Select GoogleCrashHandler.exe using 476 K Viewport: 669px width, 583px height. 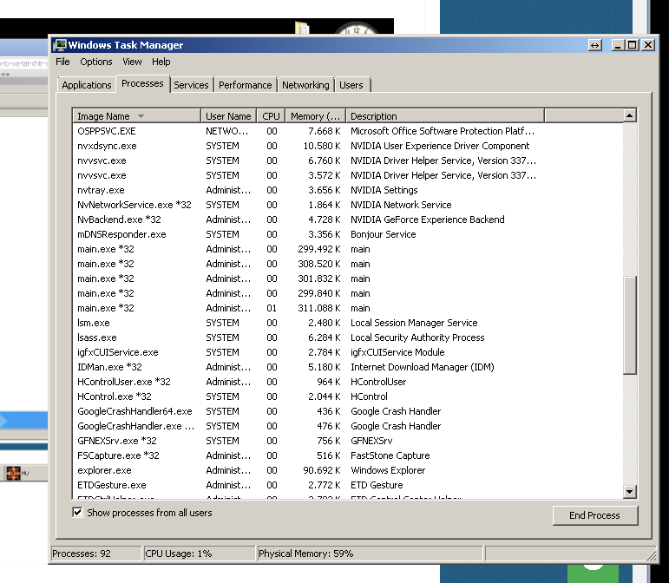click(x=348, y=426)
